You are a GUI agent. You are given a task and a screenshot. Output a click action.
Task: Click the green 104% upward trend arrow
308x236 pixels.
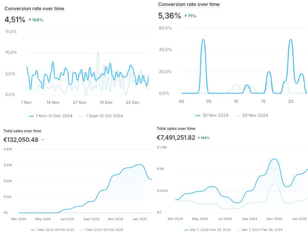[30, 20]
